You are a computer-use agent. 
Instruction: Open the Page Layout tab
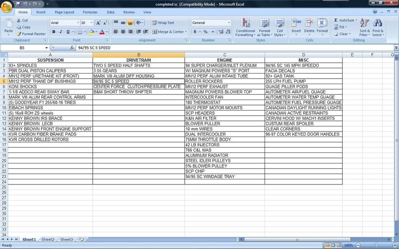coord(64,12)
